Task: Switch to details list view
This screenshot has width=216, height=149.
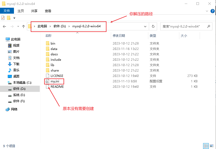Action: [x=206, y=146]
